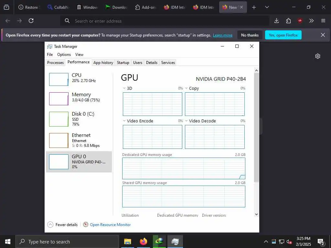
Task: Open Video Encode engine graph dropdown
Action: [124, 121]
